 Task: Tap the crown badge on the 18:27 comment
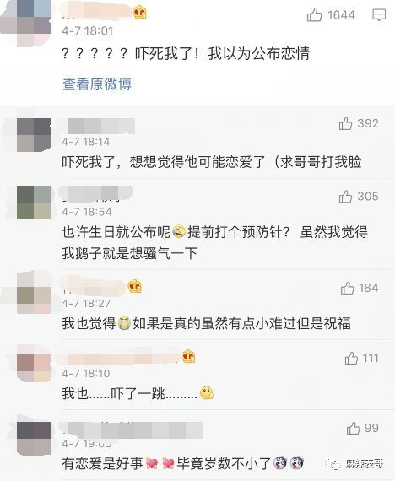(135, 286)
